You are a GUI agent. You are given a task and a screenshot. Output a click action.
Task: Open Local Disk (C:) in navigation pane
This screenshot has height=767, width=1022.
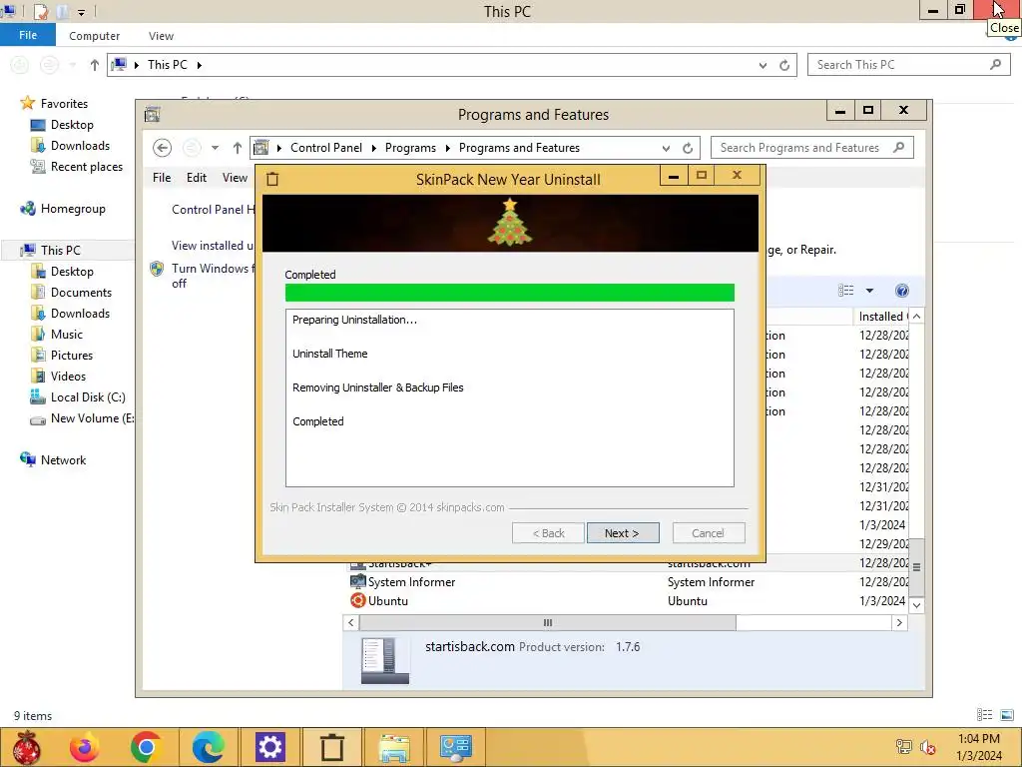(x=88, y=396)
